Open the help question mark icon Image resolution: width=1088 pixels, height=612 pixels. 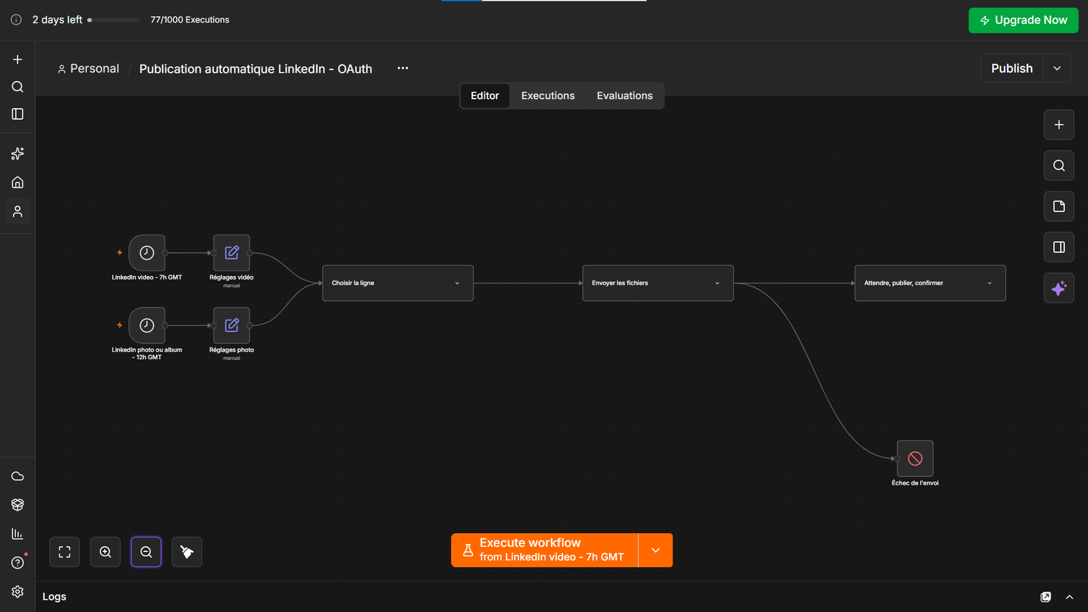(18, 562)
